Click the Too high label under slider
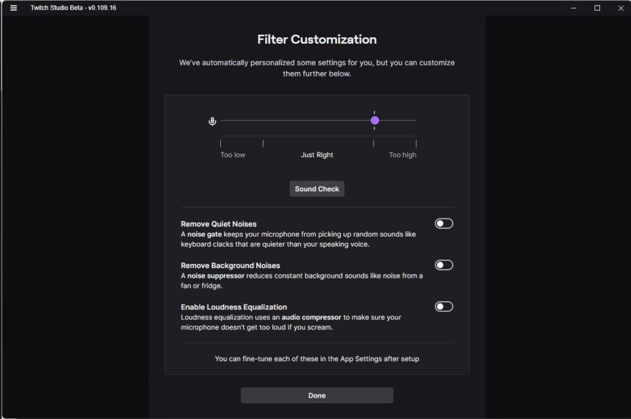This screenshot has width=631, height=419. [x=403, y=155]
